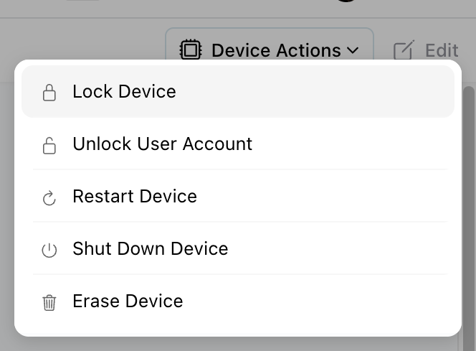Viewport: 476px width, 351px height.
Task: Click the power icon for Shut Down
Action: coord(49,250)
